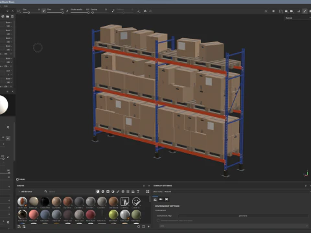Click the add effect icon left of folder
The width and height of the screenshot is (311, 233).
pyautogui.click(x=3, y=16)
